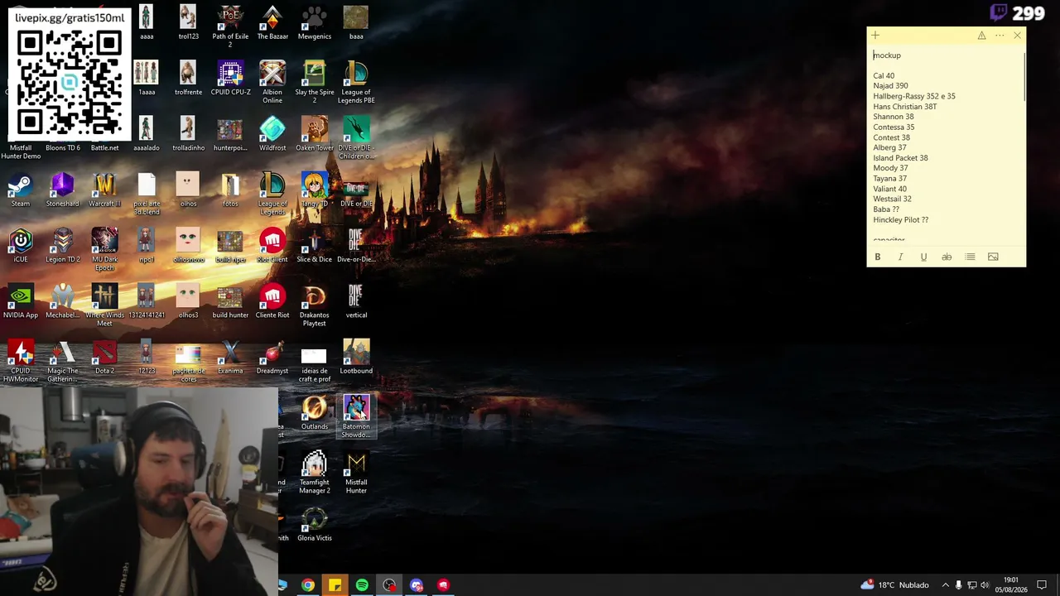1060x596 pixels.
Task: Open Lootbound desktop icon
Action: [356, 356]
